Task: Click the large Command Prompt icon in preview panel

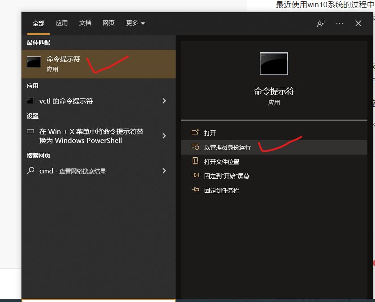Action: point(273,64)
